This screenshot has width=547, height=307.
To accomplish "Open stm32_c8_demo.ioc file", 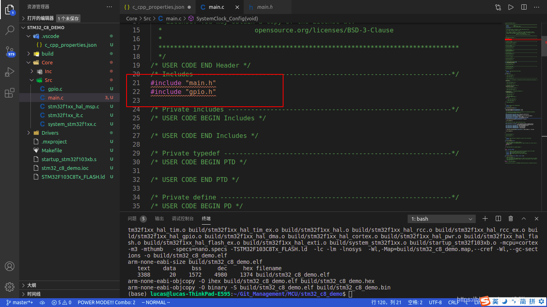I will pyautogui.click(x=69, y=168).
